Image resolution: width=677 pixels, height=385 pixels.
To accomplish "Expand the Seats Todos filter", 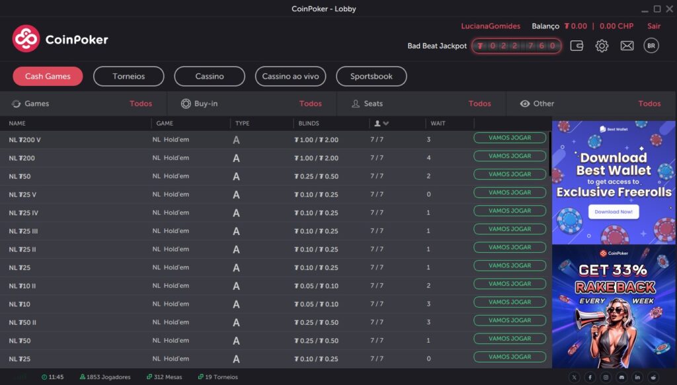I will point(480,104).
